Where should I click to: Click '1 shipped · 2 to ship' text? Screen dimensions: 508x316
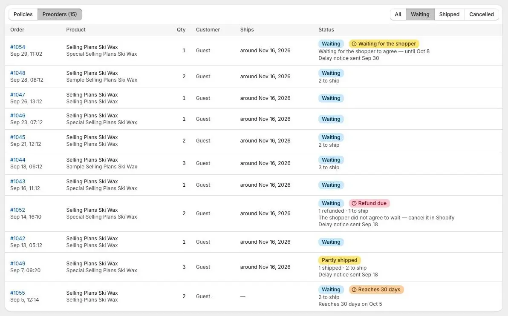(343, 268)
